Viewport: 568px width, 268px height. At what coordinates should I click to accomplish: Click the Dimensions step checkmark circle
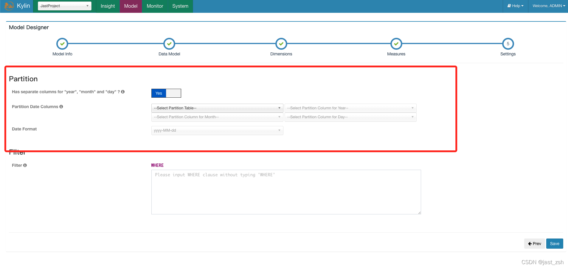pyautogui.click(x=281, y=44)
